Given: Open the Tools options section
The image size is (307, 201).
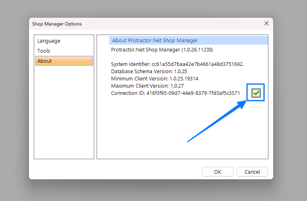Looking at the screenshot, I should (44, 51).
